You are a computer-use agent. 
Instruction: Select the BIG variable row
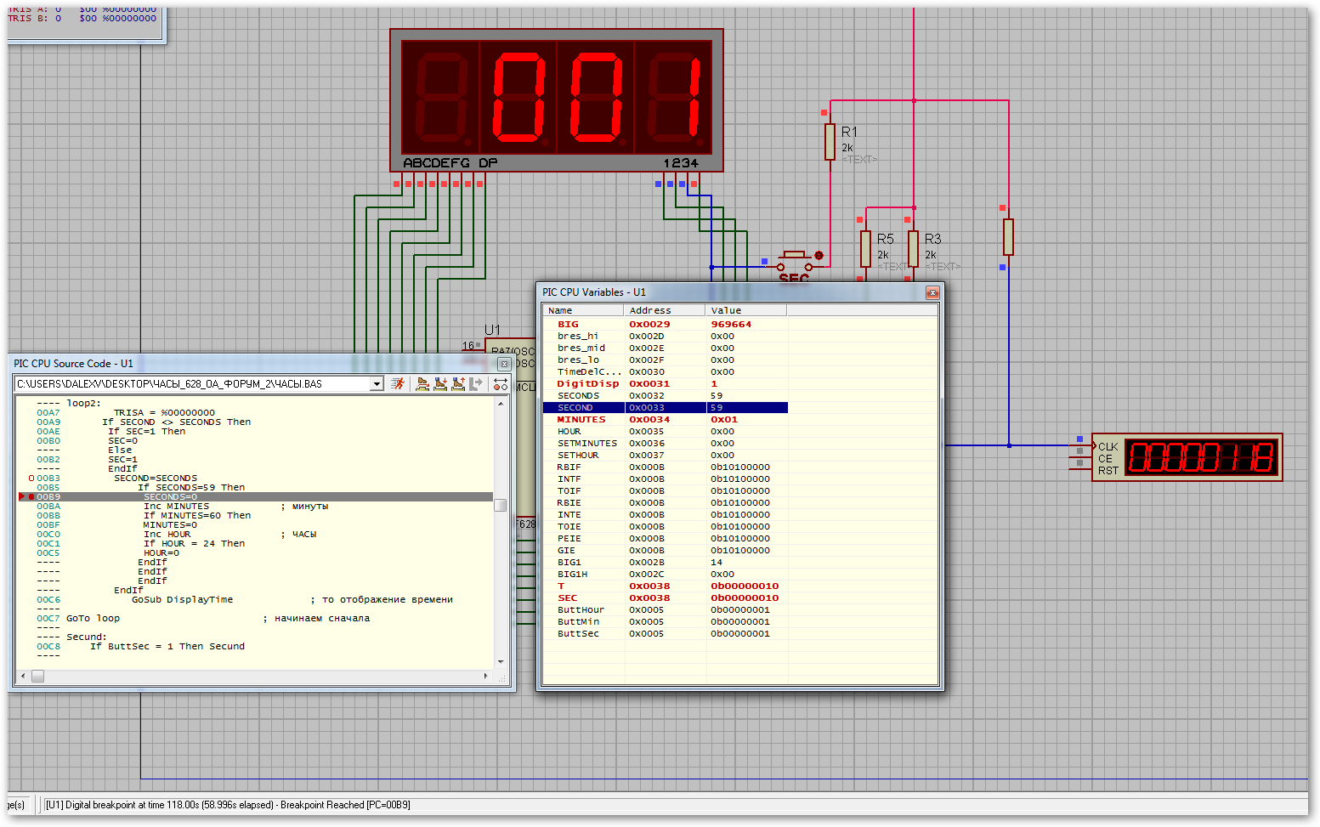[666, 325]
